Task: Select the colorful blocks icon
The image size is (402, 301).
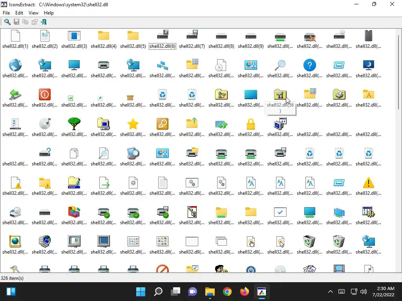Action: (74, 212)
